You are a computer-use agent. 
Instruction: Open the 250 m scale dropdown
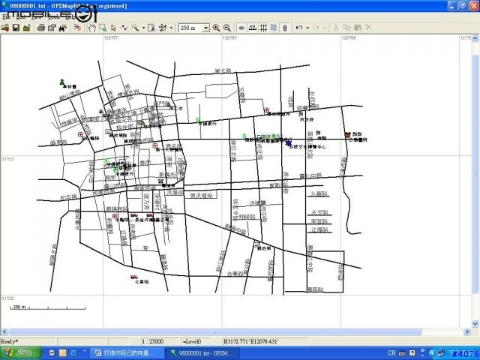click(x=206, y=28)
